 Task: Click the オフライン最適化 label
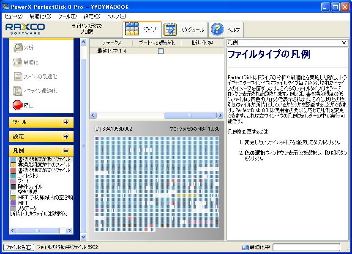40,91
